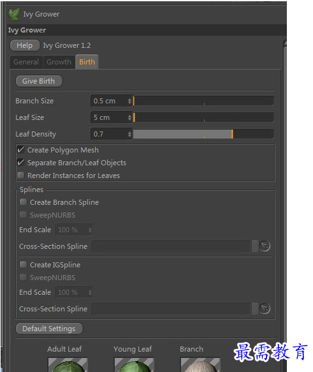Click the Branch Size value field
This screenshot has width=313, height=372.
(109, 101)
